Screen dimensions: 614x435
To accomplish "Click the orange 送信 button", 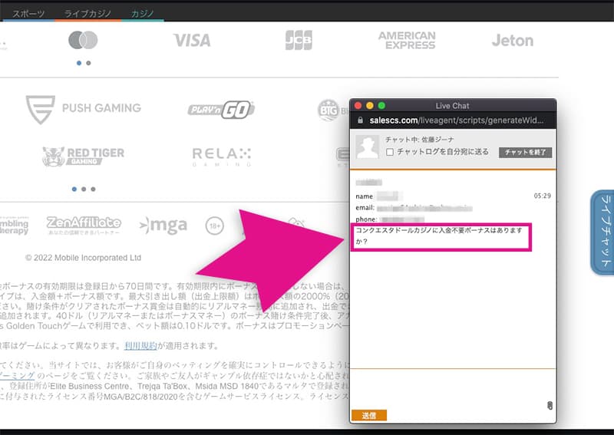I will tap(369, 415).
